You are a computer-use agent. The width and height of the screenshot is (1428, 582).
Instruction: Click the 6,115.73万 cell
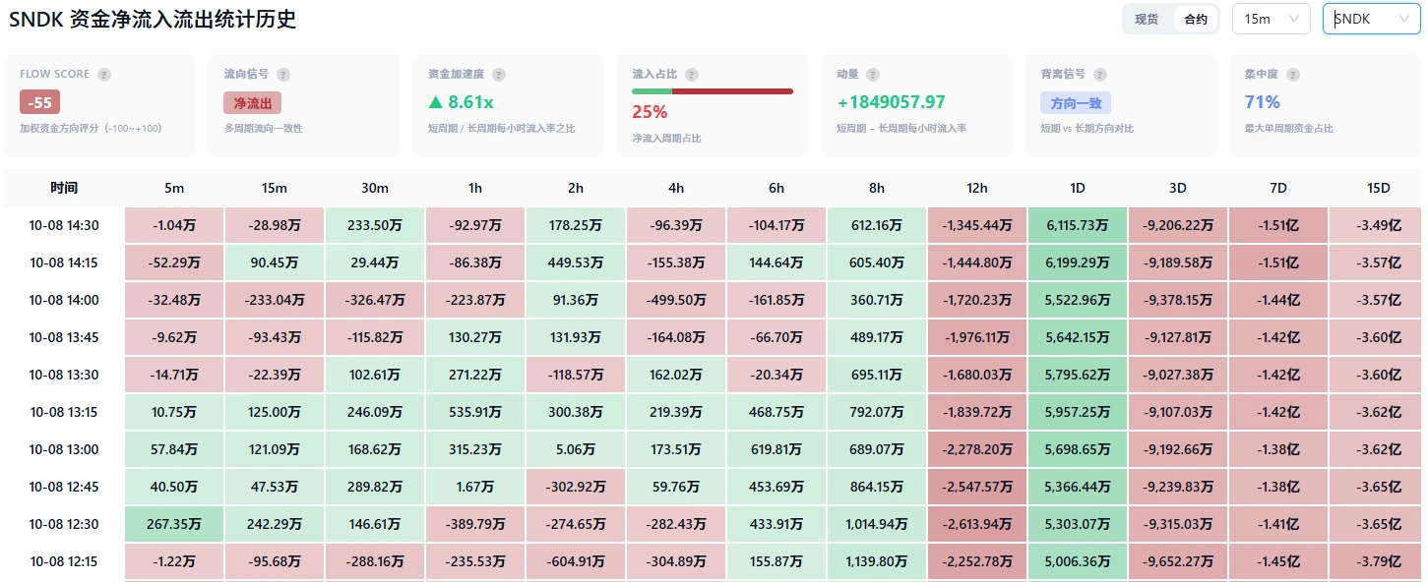tap(1078, 225)
